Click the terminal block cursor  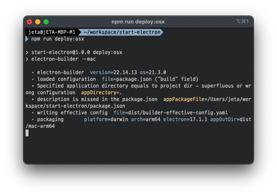[27, 133]
